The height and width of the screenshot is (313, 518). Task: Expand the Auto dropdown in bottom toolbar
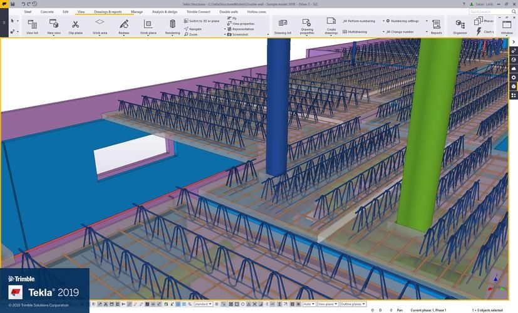[309, 304]
